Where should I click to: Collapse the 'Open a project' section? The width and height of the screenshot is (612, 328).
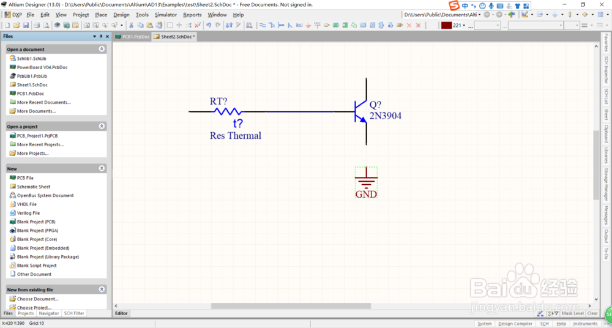click(x=102, y=127)
